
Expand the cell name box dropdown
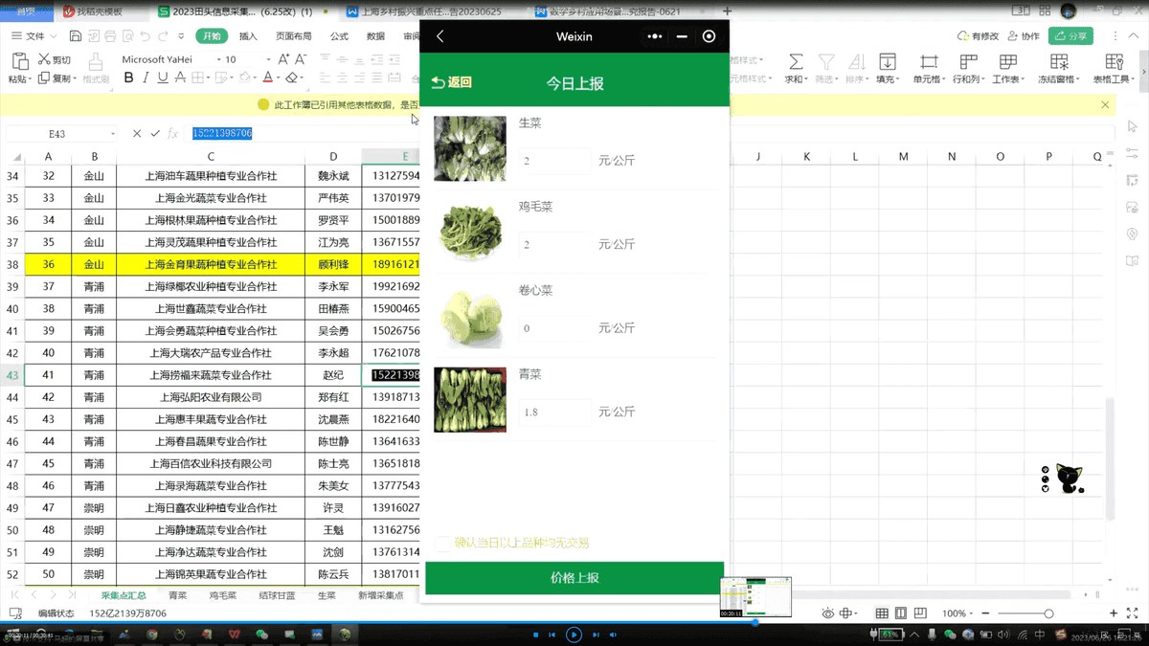pyautogui.click(x=113, y=134)
